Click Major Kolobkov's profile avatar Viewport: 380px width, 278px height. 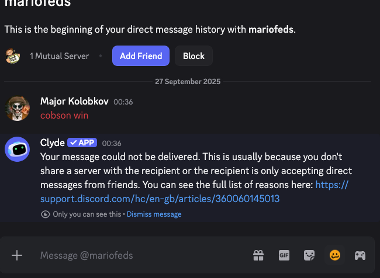pos(18,108)
